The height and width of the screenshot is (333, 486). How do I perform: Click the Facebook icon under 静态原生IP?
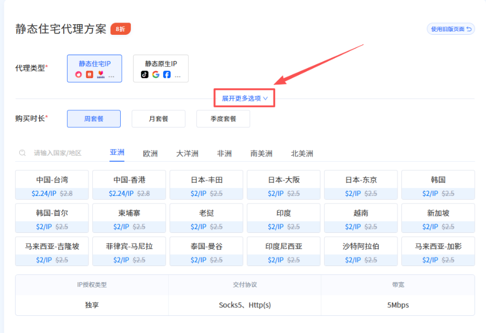[x=167, y=74]
